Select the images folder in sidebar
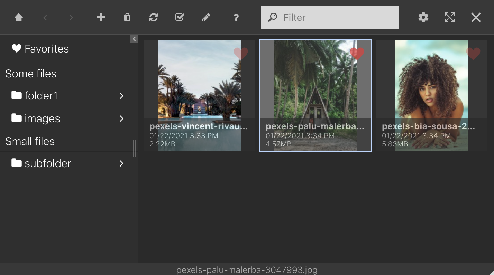 (x=69, y=118)
